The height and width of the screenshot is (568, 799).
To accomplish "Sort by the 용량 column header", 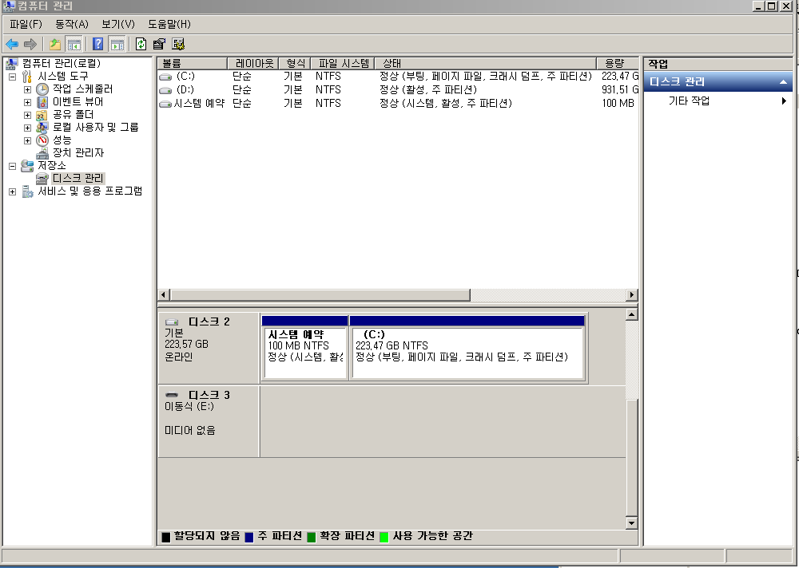I will coord(617,63).
